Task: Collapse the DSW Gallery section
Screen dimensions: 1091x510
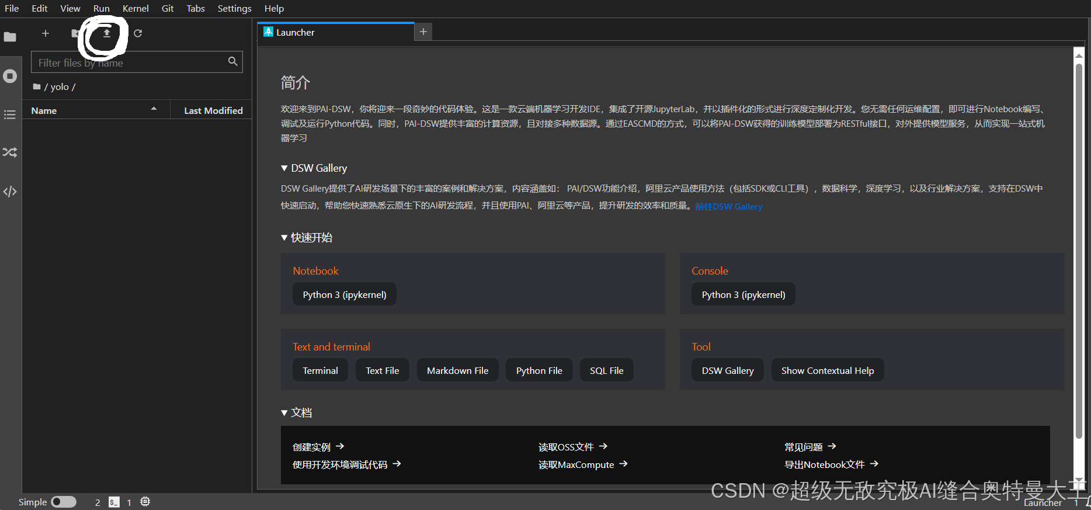Action: point(284,168)
